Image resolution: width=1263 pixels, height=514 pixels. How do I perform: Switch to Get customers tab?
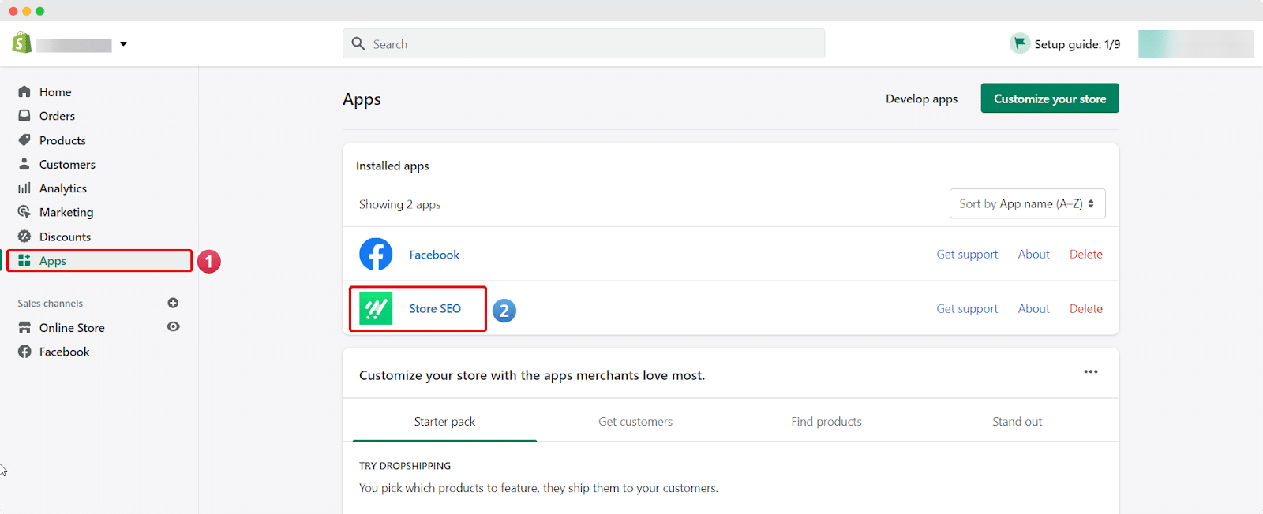pos(635,422)
